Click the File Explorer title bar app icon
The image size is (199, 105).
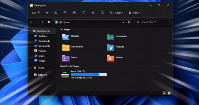tap(32, 6)
